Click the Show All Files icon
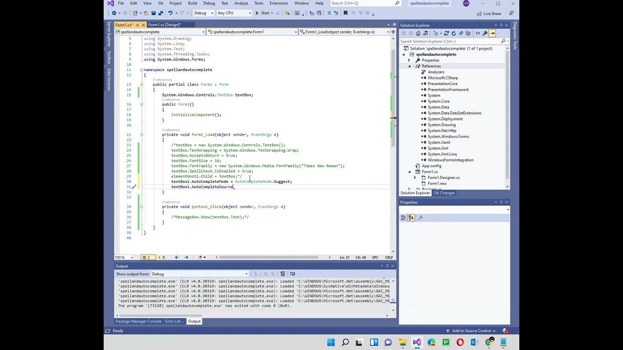This screenshot has width=623, height=350. point(468,33)
